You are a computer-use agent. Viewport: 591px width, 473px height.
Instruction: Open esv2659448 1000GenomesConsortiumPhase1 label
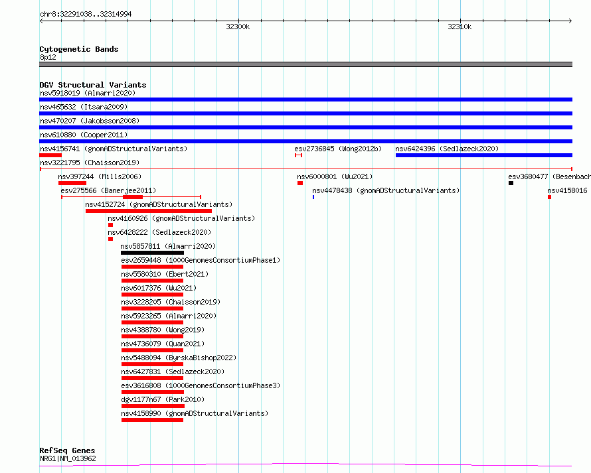[x=201, y=260]
